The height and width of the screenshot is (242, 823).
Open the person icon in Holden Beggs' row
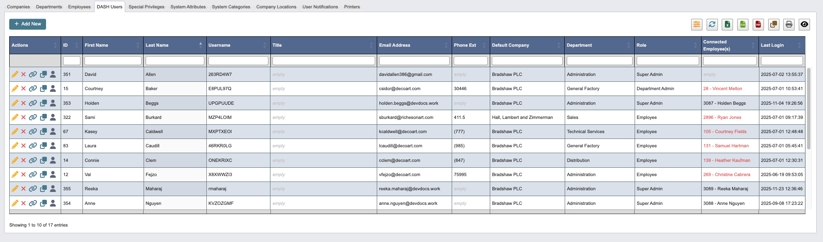53,103
